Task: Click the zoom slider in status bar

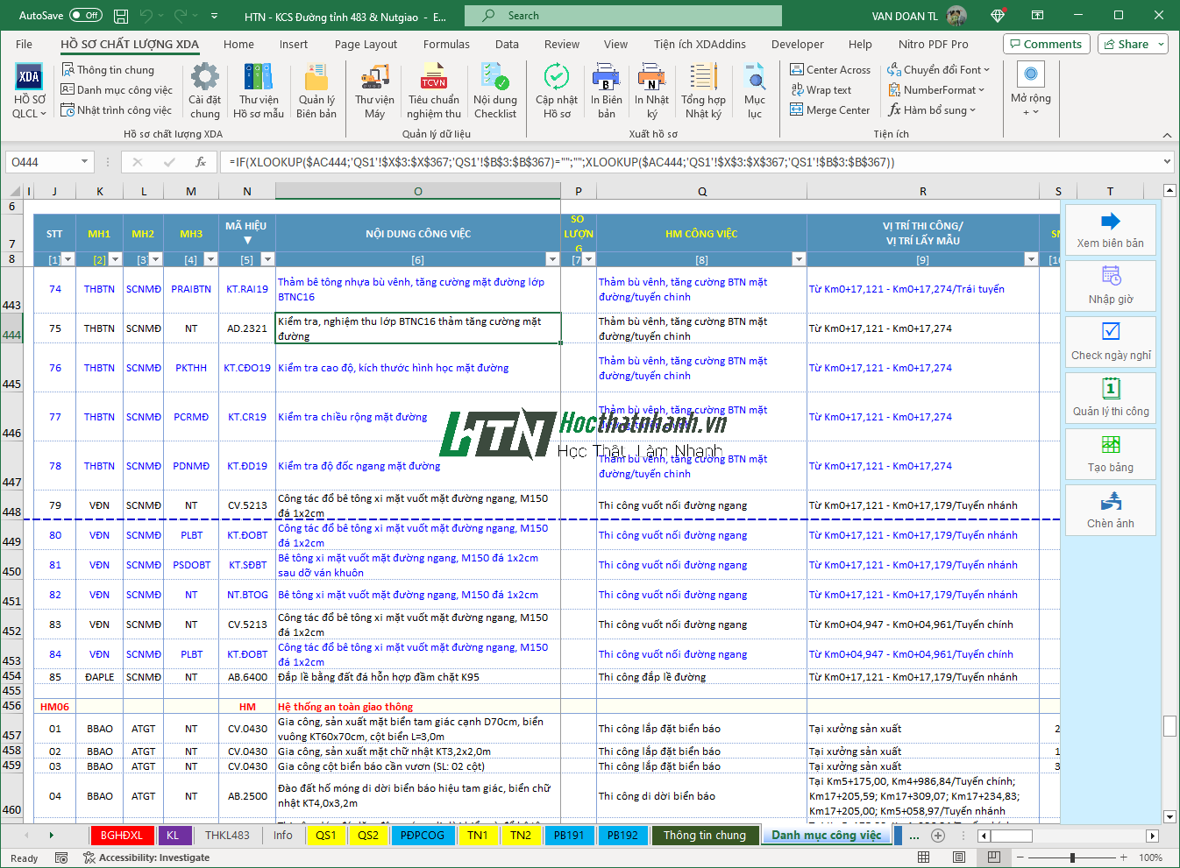Action: [1072, 857]
